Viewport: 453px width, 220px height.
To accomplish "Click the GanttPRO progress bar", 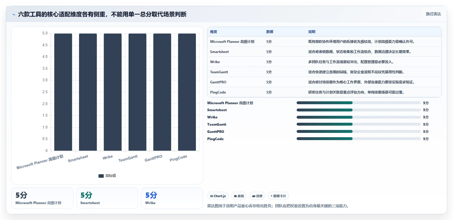I will (359, 131).
